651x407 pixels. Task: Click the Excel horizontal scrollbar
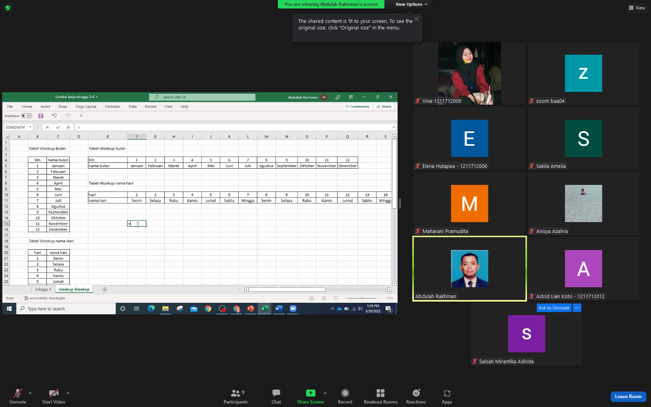click(287, 290)
